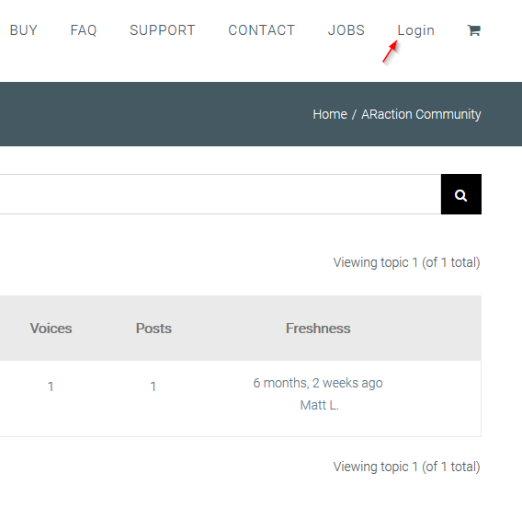Go to the Home breadcrumb link
The image size is (522, 508).
(330, 114)
